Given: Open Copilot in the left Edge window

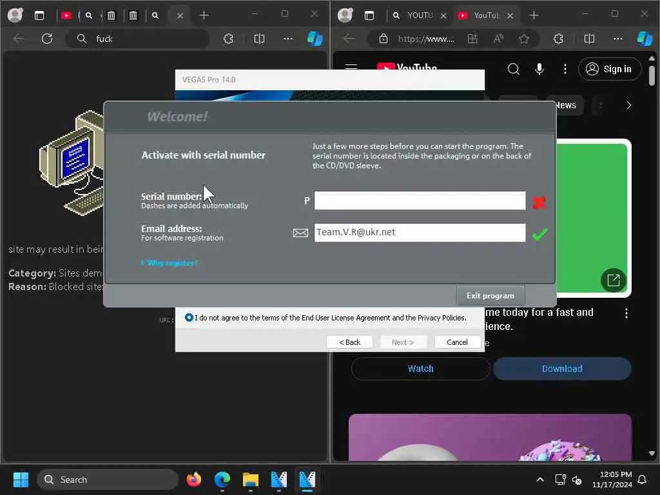Looking at the screenshot, I should [315, 39].
